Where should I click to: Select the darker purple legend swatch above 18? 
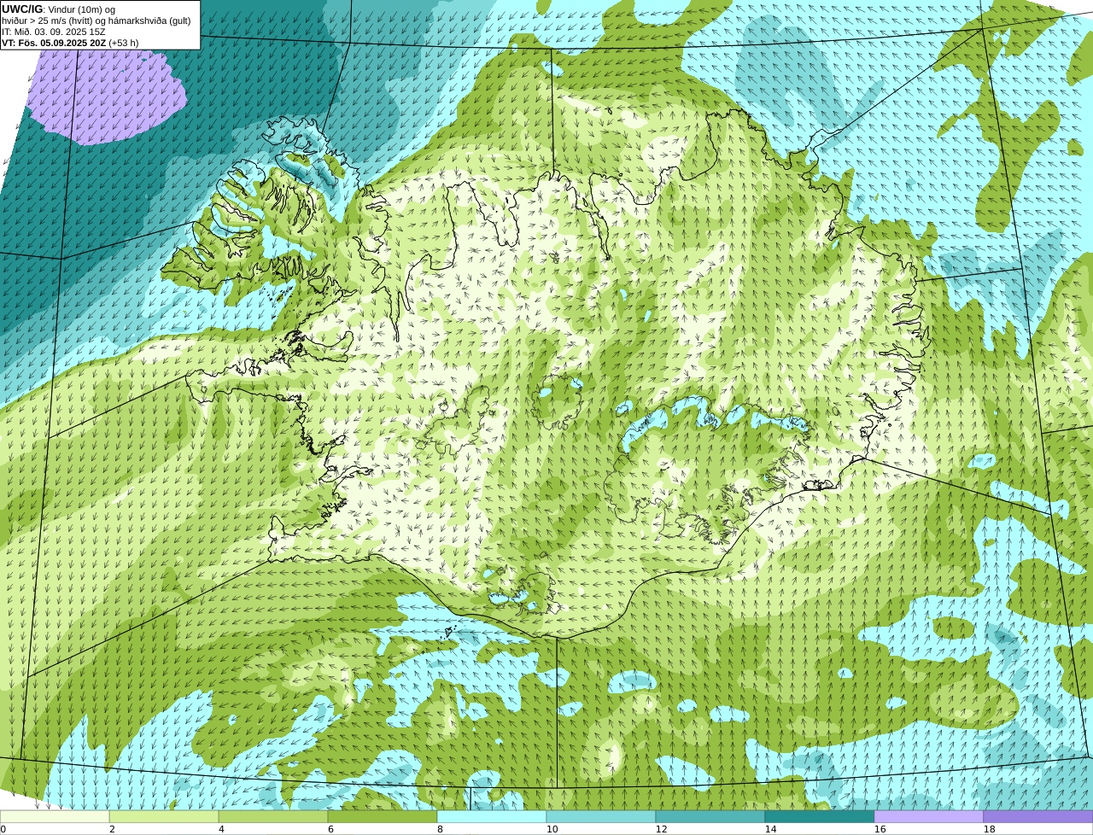pos(1038,816)
